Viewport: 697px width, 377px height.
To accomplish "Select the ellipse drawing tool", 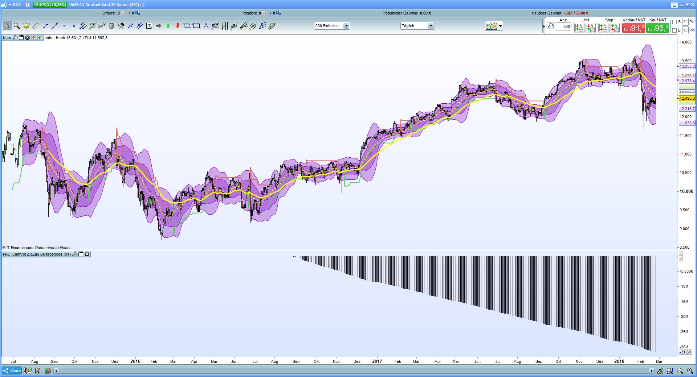I will (187, 26).
